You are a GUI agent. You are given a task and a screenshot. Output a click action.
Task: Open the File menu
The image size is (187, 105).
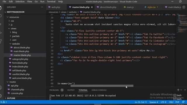[x=4, y=1]
